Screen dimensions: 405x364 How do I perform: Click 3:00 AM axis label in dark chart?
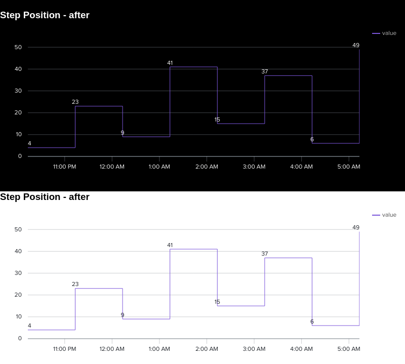pyautogui.click(x=254, y=167)
